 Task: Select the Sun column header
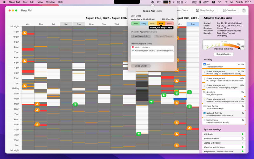78,24
